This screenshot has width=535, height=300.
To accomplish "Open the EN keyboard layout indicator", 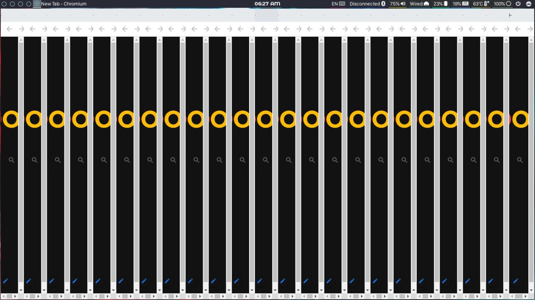I will coord(338,4).
